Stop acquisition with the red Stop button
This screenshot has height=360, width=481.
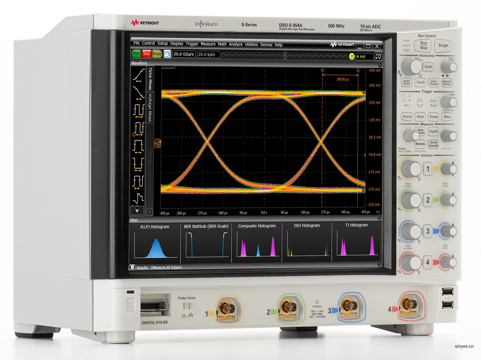(146, 54)
